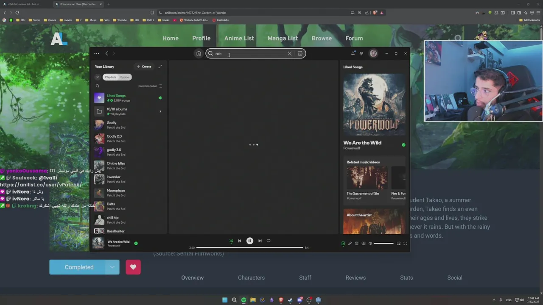Screen dimensions: 543x305
Task: Toggle repeat mode
Action: 269,241
